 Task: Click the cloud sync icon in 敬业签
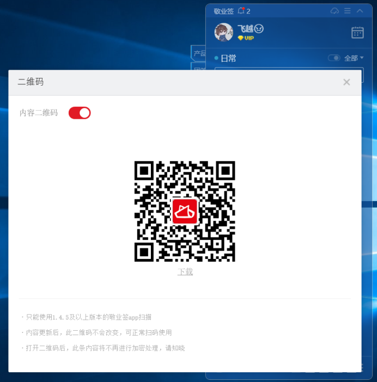[335, 11]
